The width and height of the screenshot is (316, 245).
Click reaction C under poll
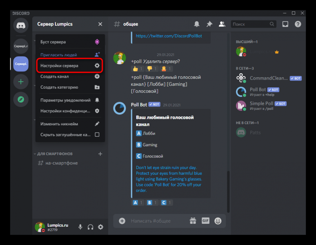click(x=166, y=203)
